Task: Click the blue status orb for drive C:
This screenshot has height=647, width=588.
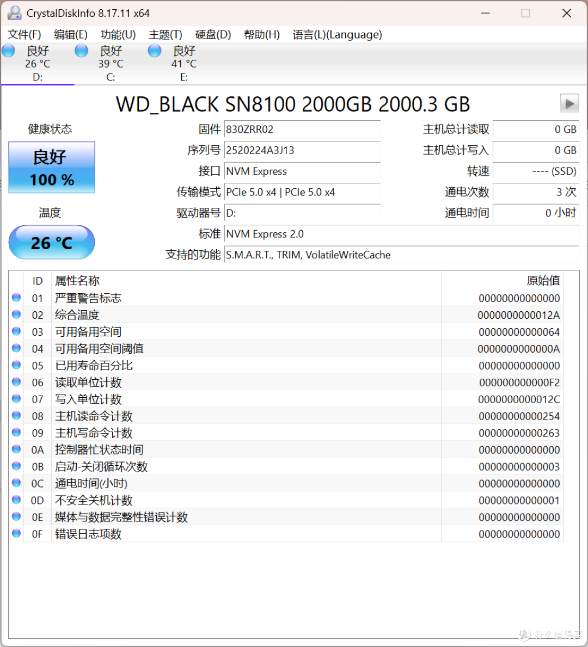Action: tap(81, 51)
